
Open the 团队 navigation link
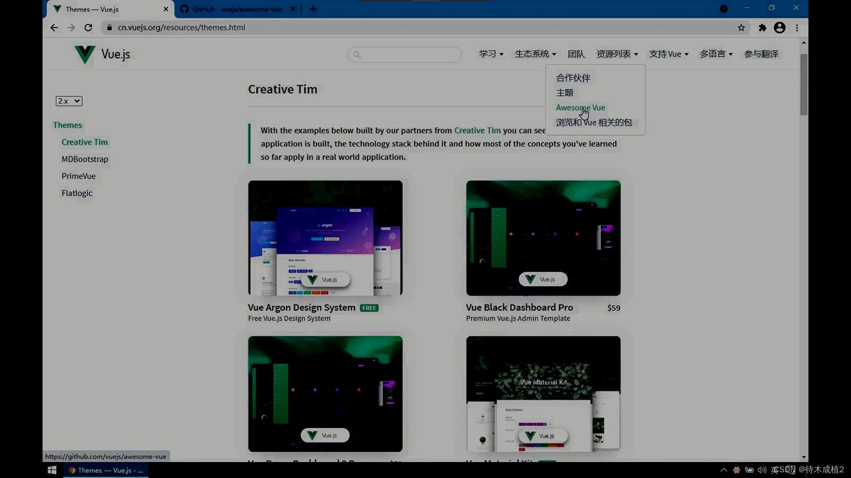[576, 54]
